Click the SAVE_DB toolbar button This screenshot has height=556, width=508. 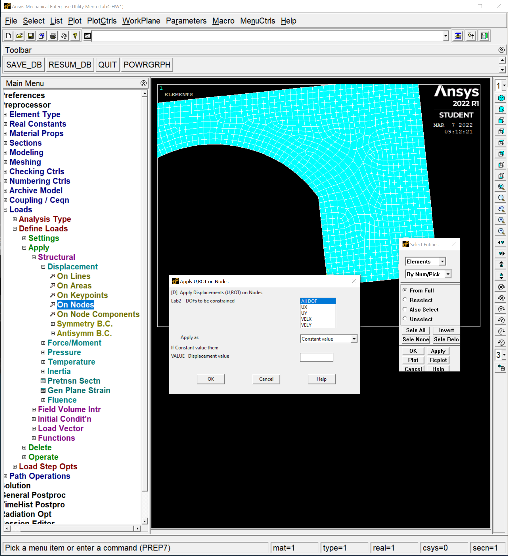point(24,65)
